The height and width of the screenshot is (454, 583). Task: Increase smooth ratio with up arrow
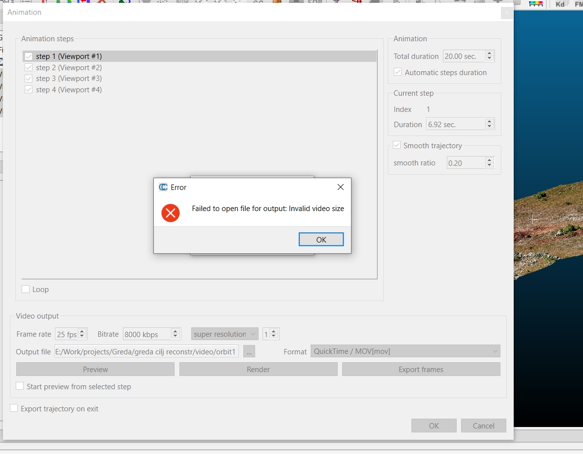[x=489, y=160]
